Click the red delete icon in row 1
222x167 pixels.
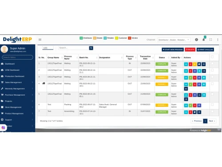click(190, 64)
